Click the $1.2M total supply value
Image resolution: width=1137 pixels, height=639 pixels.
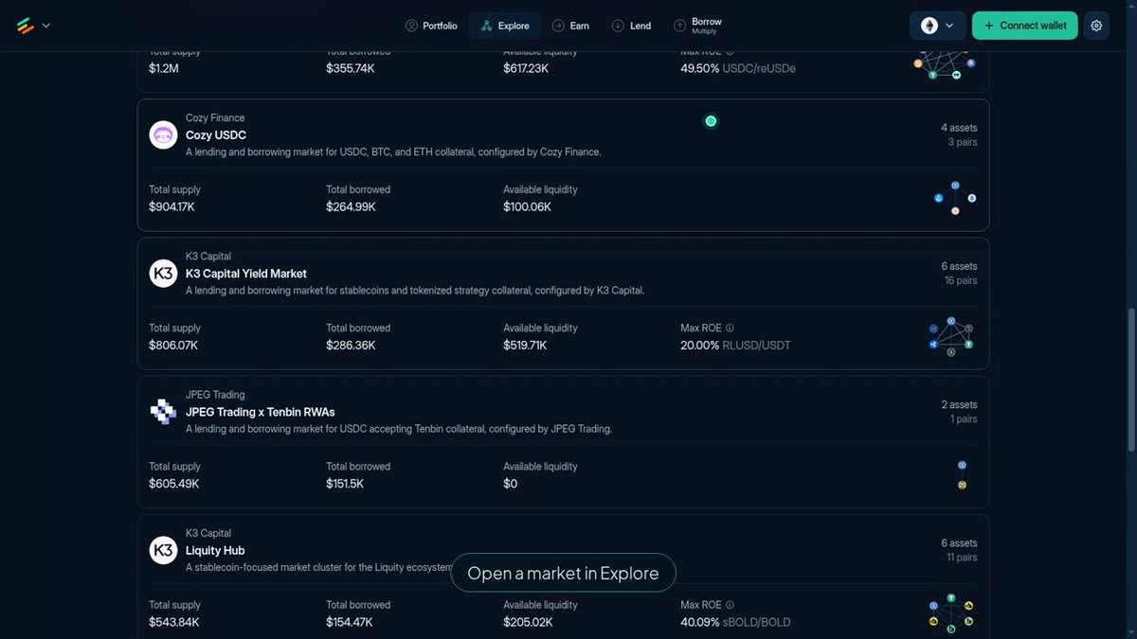[164, 68]
